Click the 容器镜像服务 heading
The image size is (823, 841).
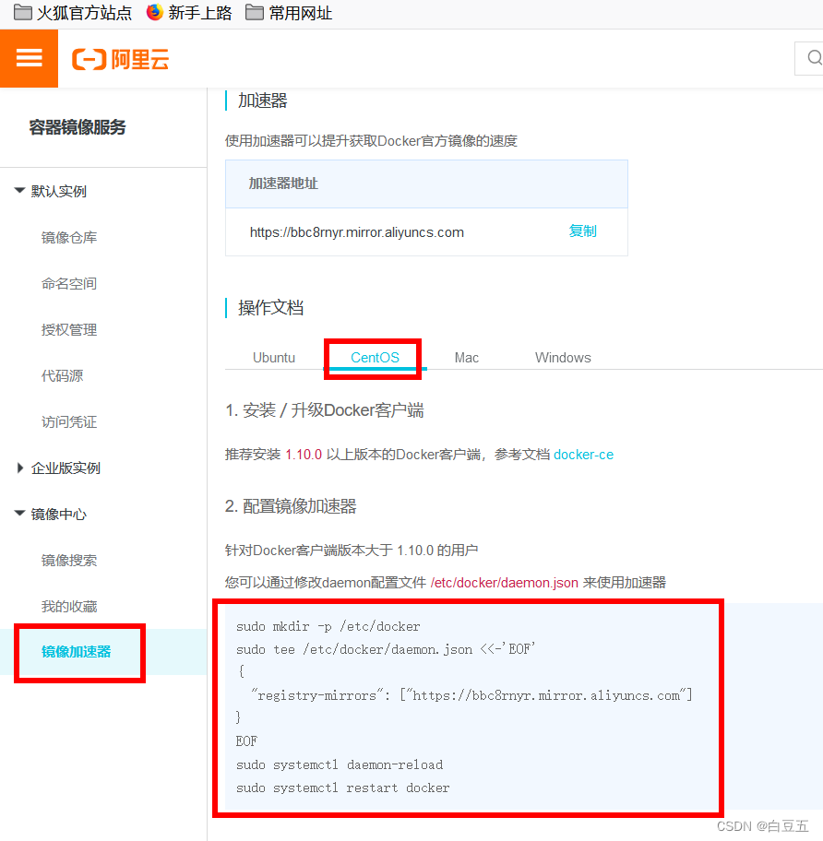tap(78, 127)
